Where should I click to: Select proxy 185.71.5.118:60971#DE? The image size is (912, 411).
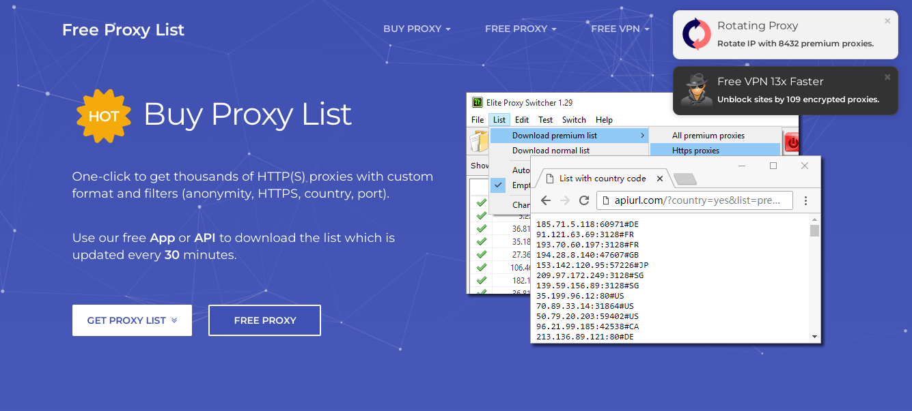tap(588, 224)
